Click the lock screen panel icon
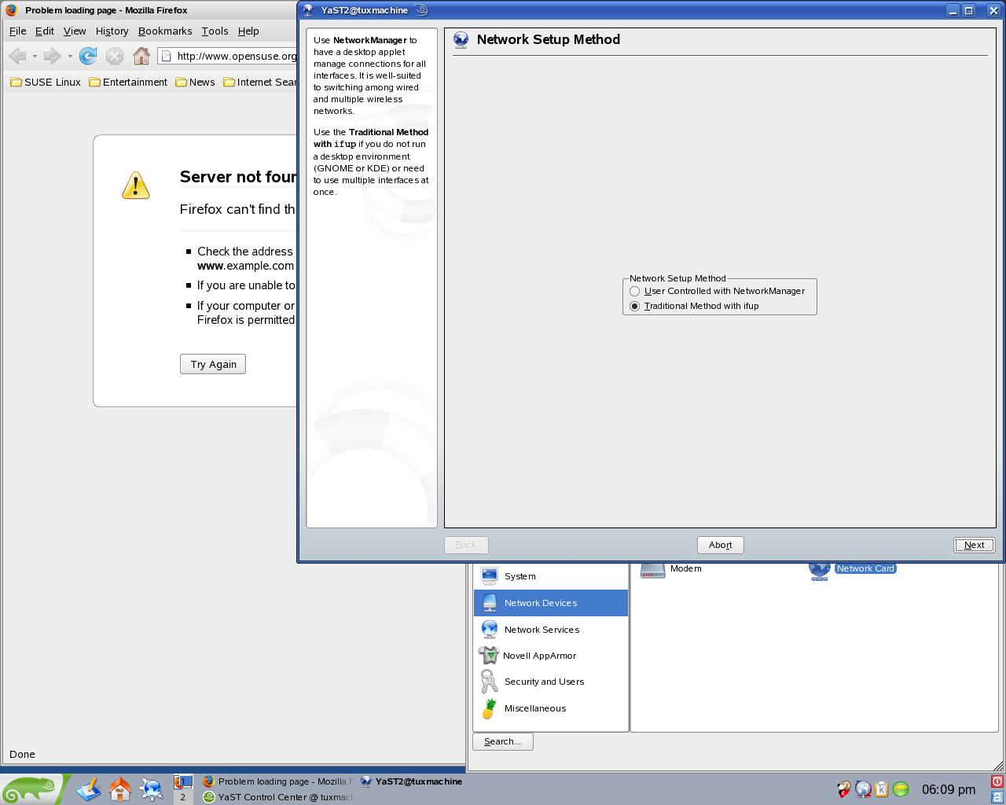Viewport: 1006px width, 805px height. pyautogui.click(x=997, y=797)
